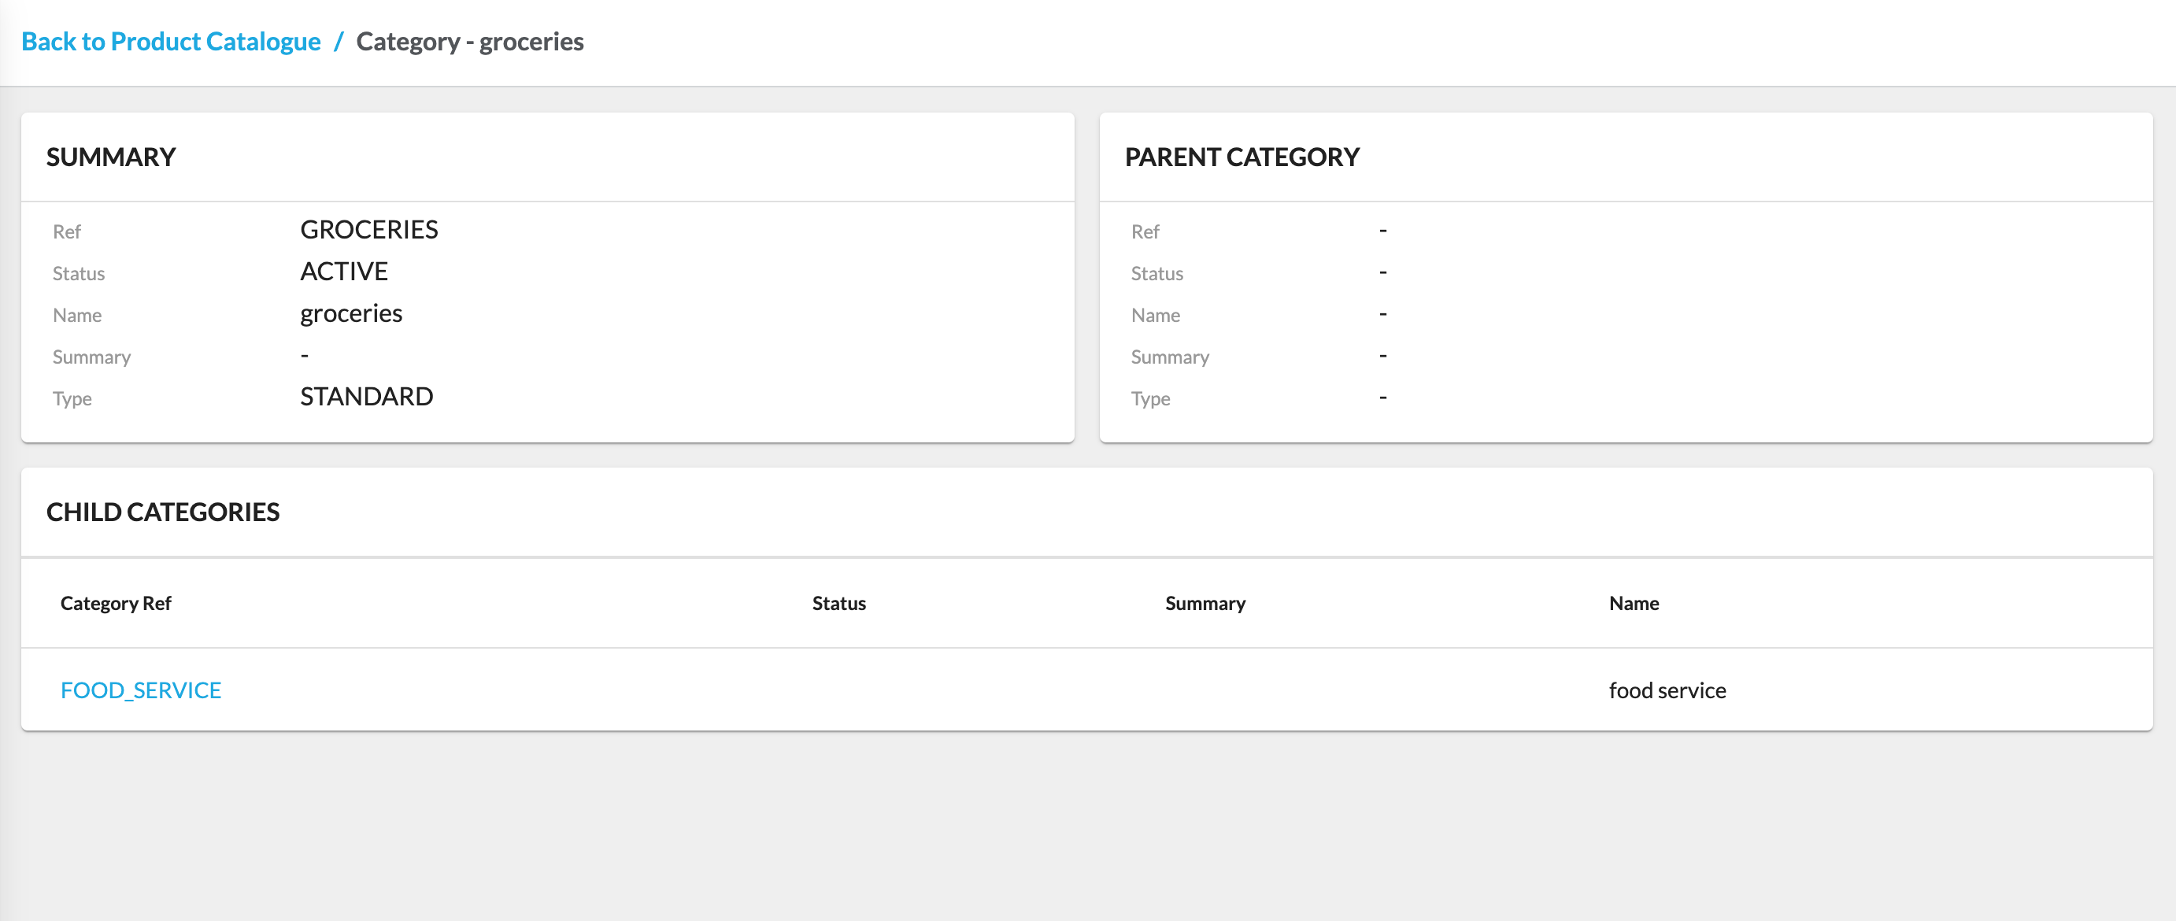
Task: Click the Status column header in table
Action: coord(838,603)
